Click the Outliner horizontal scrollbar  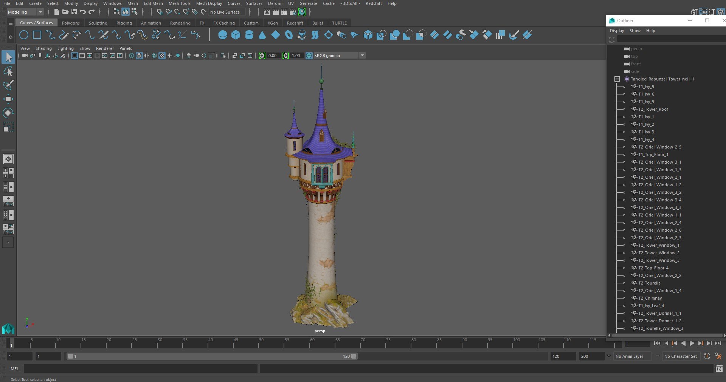(667, 336)
